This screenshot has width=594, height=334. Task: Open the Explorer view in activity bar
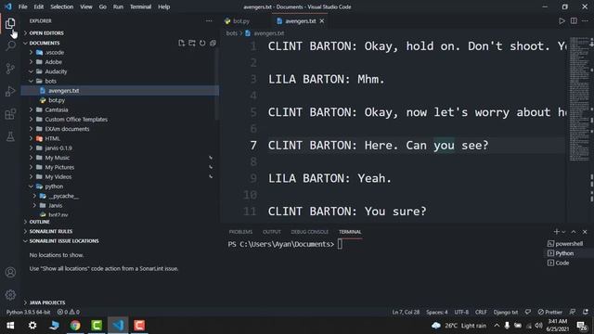(10, 23)
